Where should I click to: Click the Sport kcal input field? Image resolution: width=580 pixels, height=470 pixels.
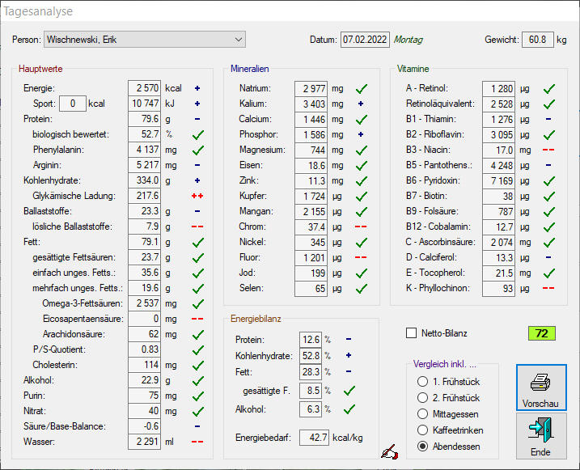point(72,104)
